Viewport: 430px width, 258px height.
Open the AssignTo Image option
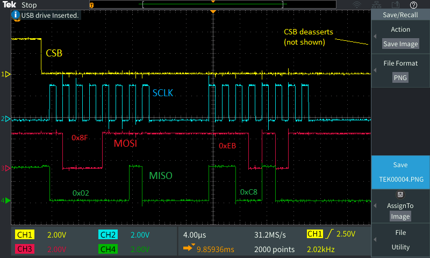pos(400,216)
